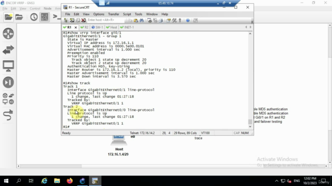Browse end devices monitor icon in GNS3
The height and width of the screenshot is (186, 332).
click(8, 66)
